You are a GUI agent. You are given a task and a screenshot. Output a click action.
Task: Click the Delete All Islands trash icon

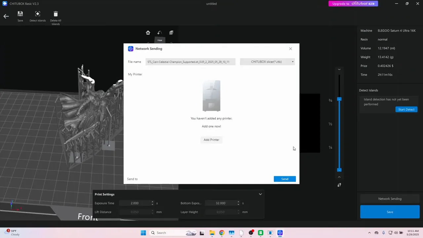(x=56, y=14)
